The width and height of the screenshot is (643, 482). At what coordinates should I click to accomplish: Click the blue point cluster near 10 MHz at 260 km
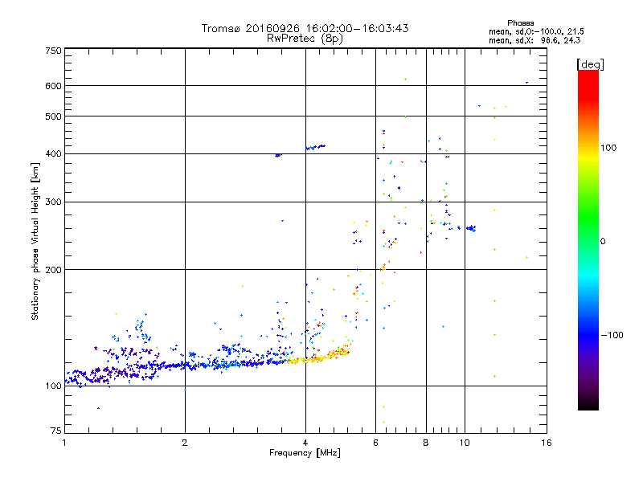(471, 228)
